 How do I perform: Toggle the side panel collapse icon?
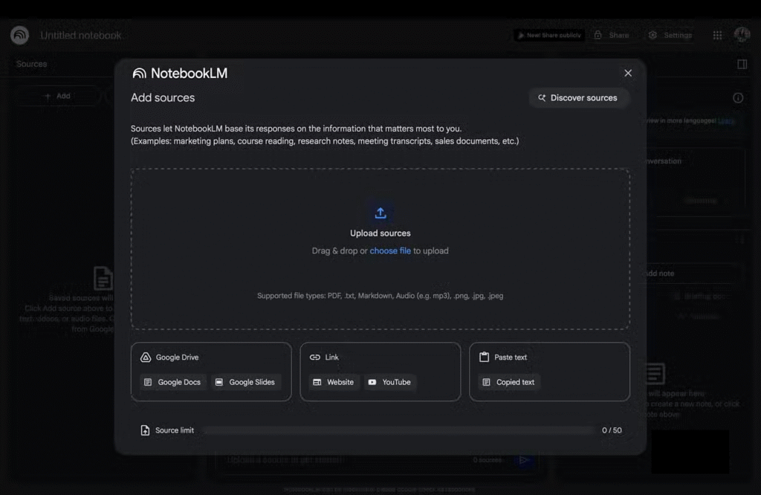742,64
